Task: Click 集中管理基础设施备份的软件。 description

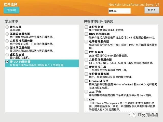Action: pyautogui.click(x=107, y=30)
